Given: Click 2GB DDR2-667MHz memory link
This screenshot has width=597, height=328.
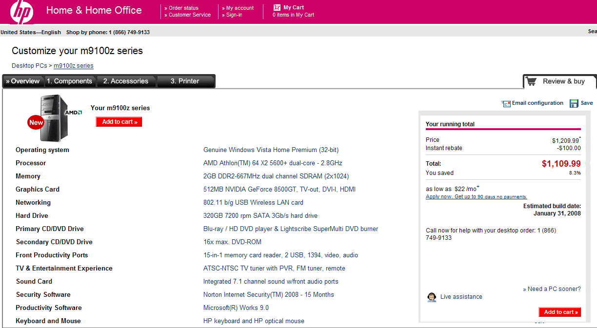Looking at the screenshot, I should tap(276, 176).
